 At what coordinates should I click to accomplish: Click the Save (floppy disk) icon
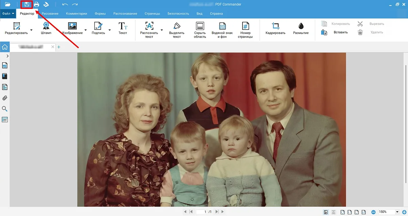(27, 4)
